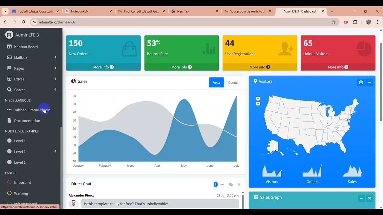Switch to the New Tab browser tab
The height and width of the screenshot is (215, 383).
[195, 11]
